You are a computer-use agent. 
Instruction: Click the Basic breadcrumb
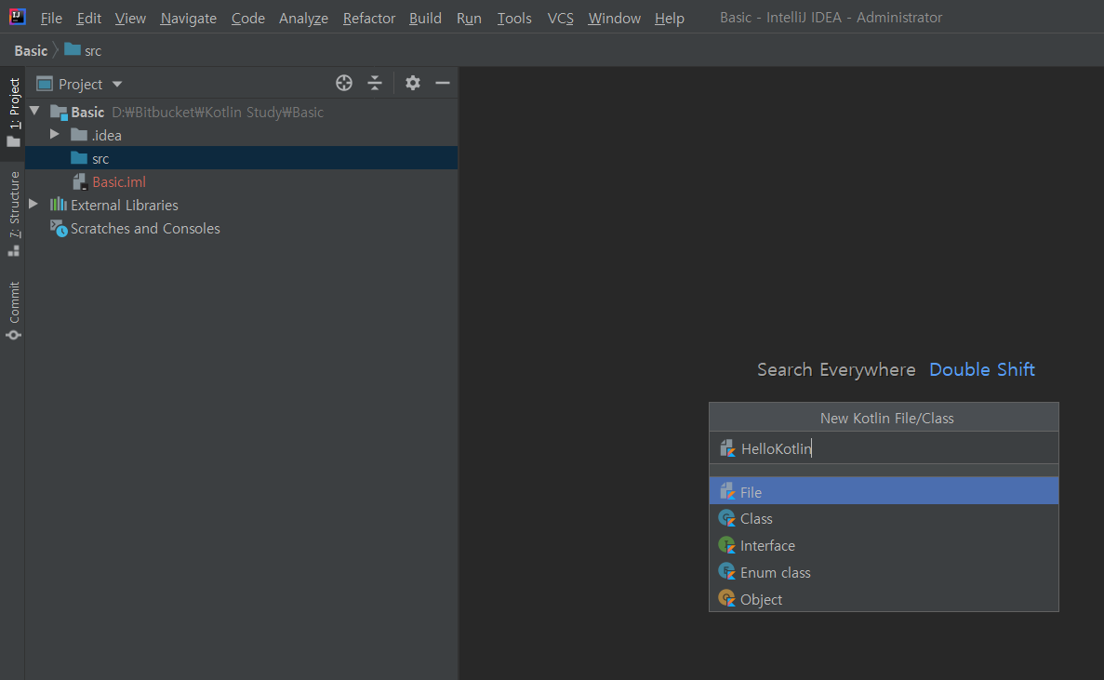coord(31,50)
